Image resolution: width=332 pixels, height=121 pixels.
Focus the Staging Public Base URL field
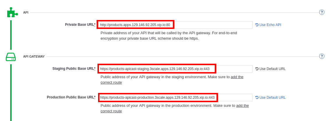coord(175,69)
